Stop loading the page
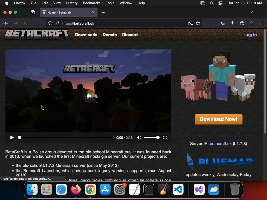The height and width of the screenshot is (200, 267). point(25,23)
